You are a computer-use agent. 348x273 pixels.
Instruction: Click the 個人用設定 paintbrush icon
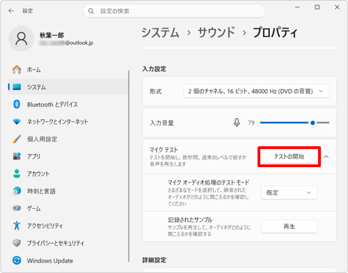(x=17, y=139)
